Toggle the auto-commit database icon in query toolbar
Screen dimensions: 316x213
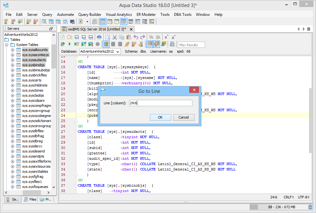(x=106, y=44)
